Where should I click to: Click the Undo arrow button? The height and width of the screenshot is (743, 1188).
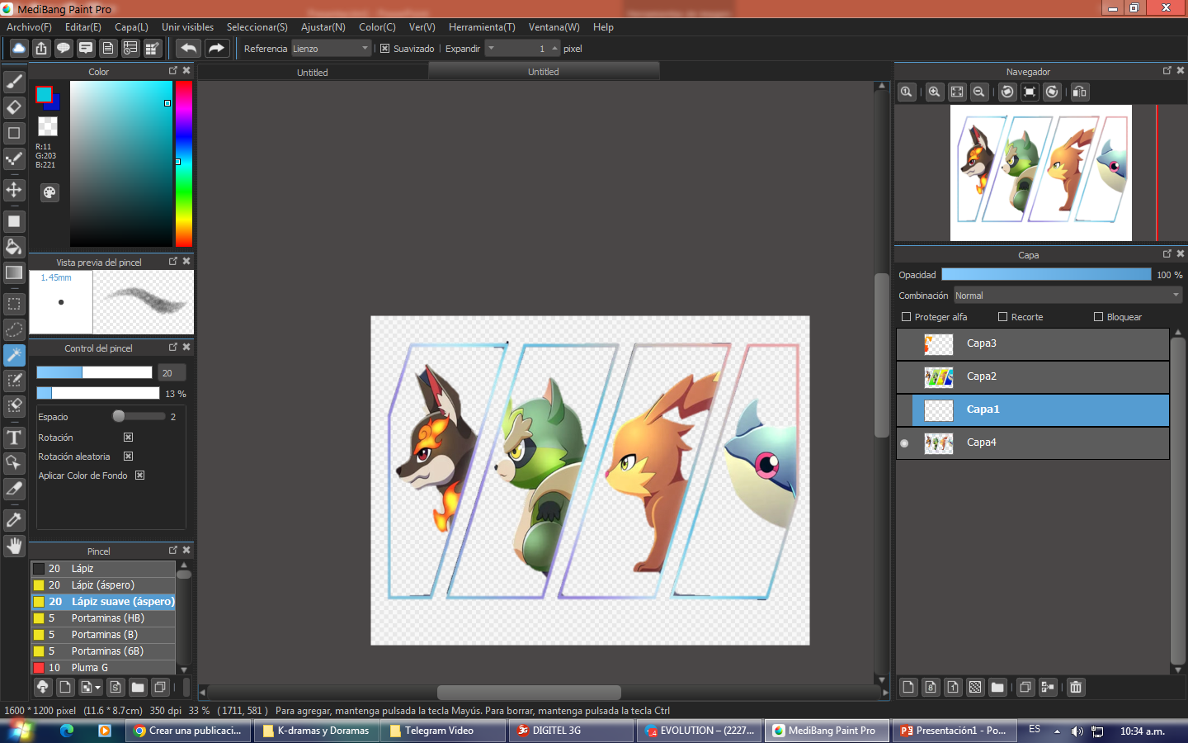(x=189, y=48)
